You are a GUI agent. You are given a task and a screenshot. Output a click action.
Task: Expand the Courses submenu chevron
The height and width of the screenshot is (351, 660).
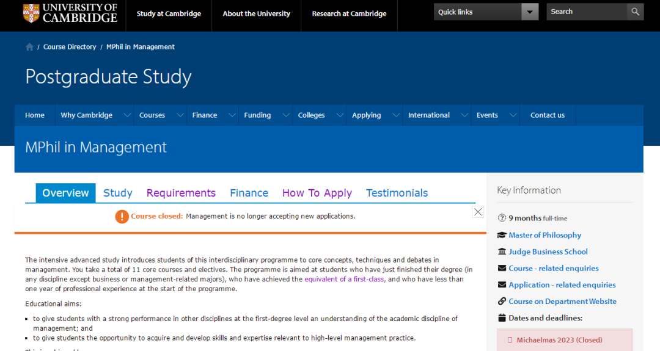tap(180, 115)
